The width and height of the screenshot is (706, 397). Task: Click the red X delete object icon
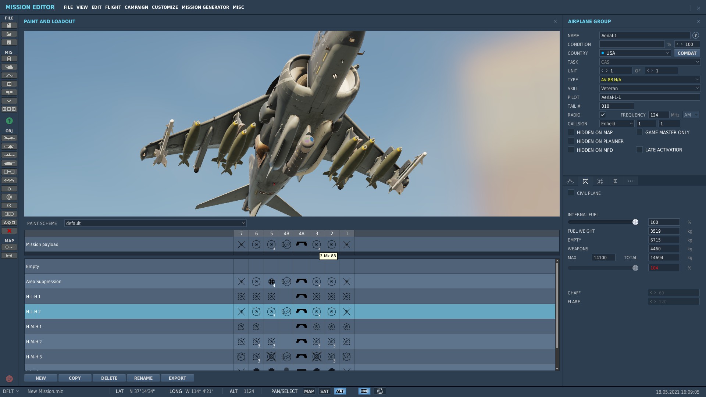click(9, 231)
